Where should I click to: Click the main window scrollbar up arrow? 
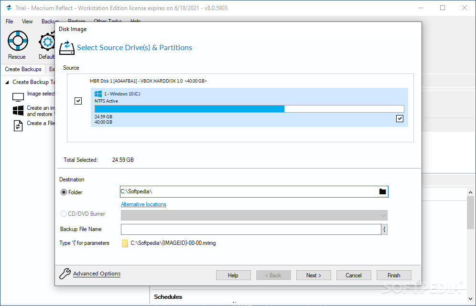(x=470, y=192)
